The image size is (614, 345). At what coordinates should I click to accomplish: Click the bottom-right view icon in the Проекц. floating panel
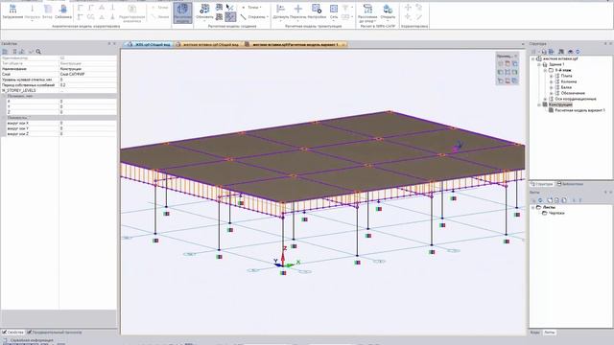pyautogui.click(x=514, y=80)
